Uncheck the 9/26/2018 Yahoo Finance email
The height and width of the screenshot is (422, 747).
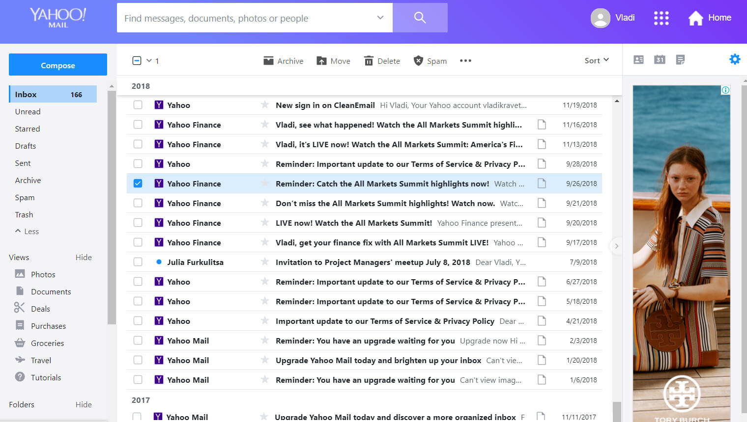point(138,183)
